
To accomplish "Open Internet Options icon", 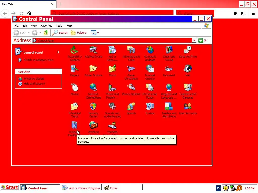I will [150, 69].
